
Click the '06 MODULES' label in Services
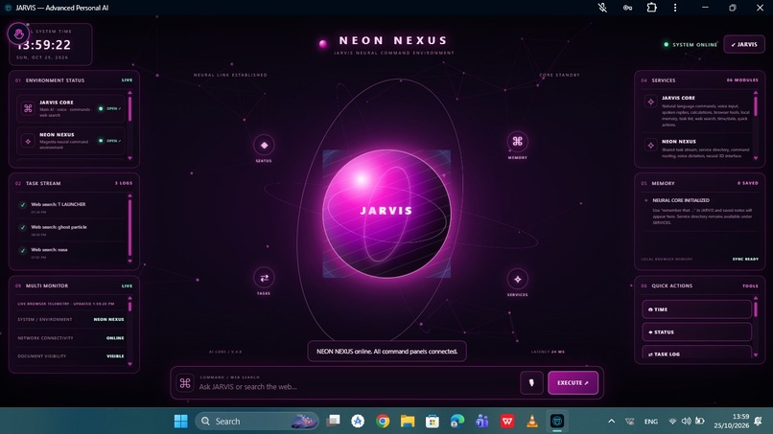[x=742, y=80]
